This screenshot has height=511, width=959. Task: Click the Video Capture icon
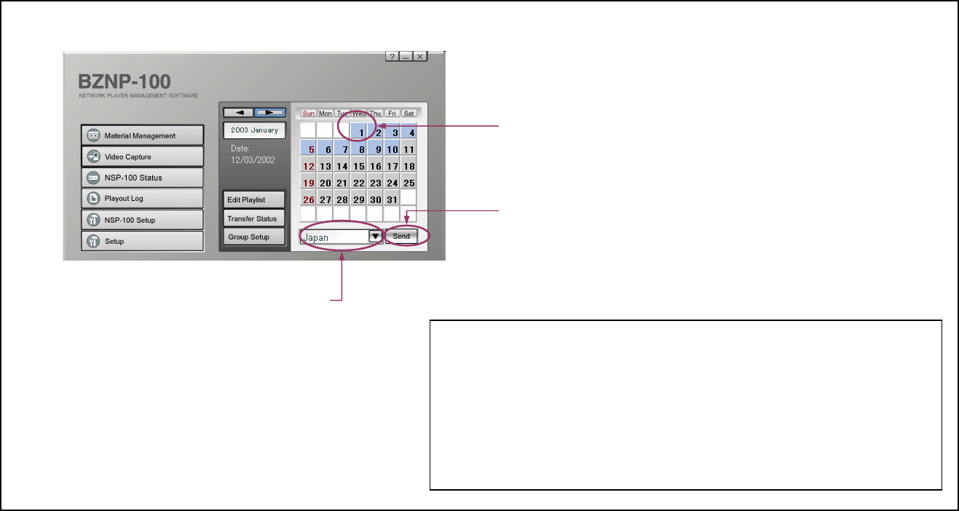click(93, 157)
